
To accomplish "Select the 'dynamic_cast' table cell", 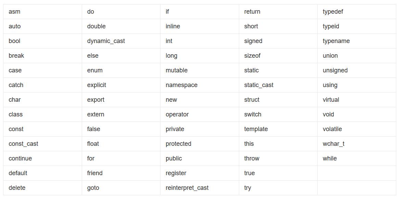I will 121,41.
